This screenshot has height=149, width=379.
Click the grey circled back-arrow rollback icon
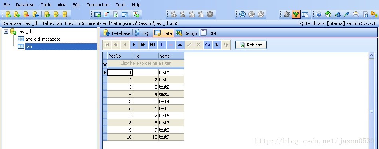coord(260,14)
